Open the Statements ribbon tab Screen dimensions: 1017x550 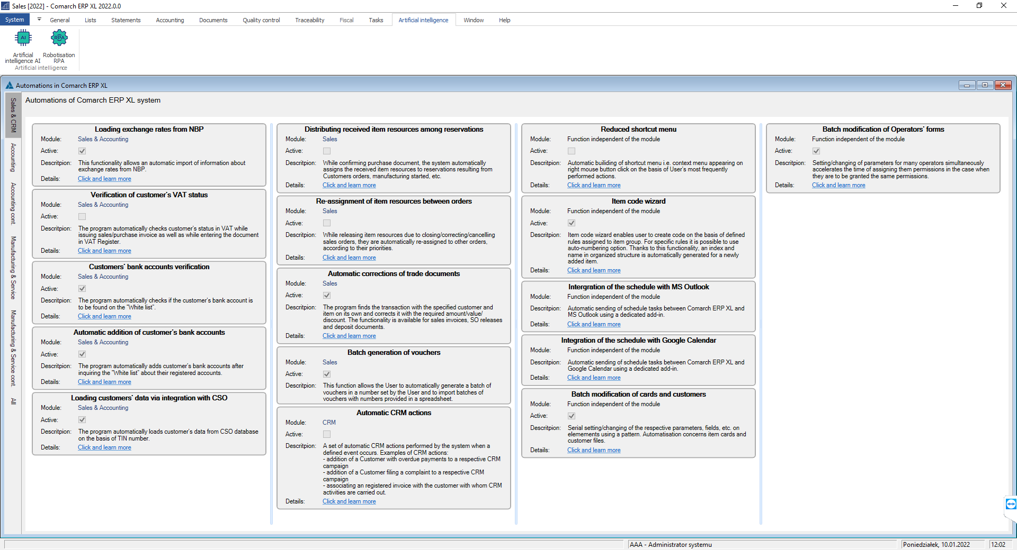(x=126, y=20)
